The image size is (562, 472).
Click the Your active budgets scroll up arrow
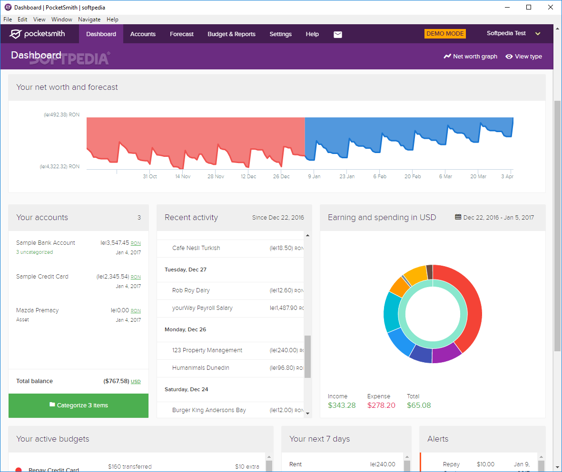coord(269,457)
